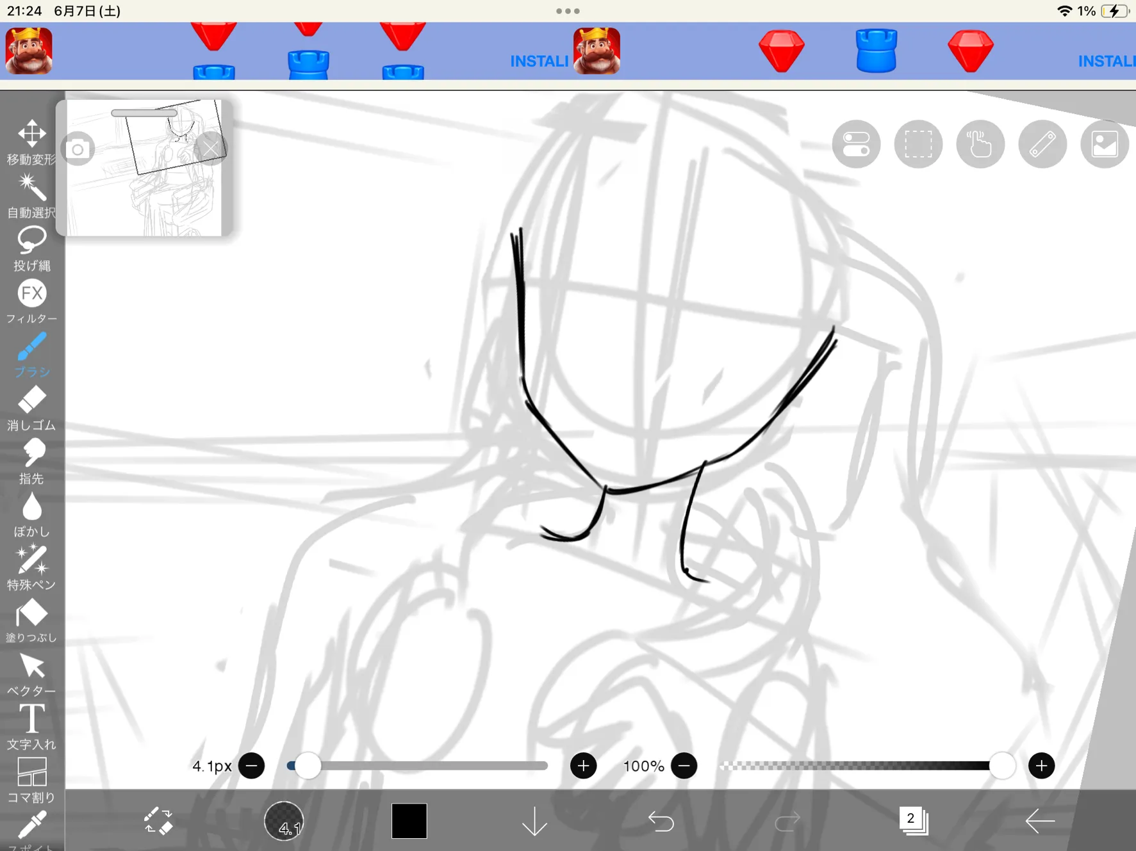Select the 消しゴム eraser tool
This screenshot has height=851, width=1136.
[x=31, y=407]
